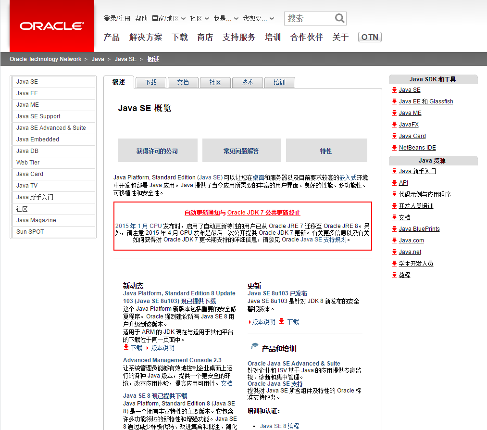Click arrow icon beside 教程
The width and height of the screenshot is (487, 430).
(394, 275)
